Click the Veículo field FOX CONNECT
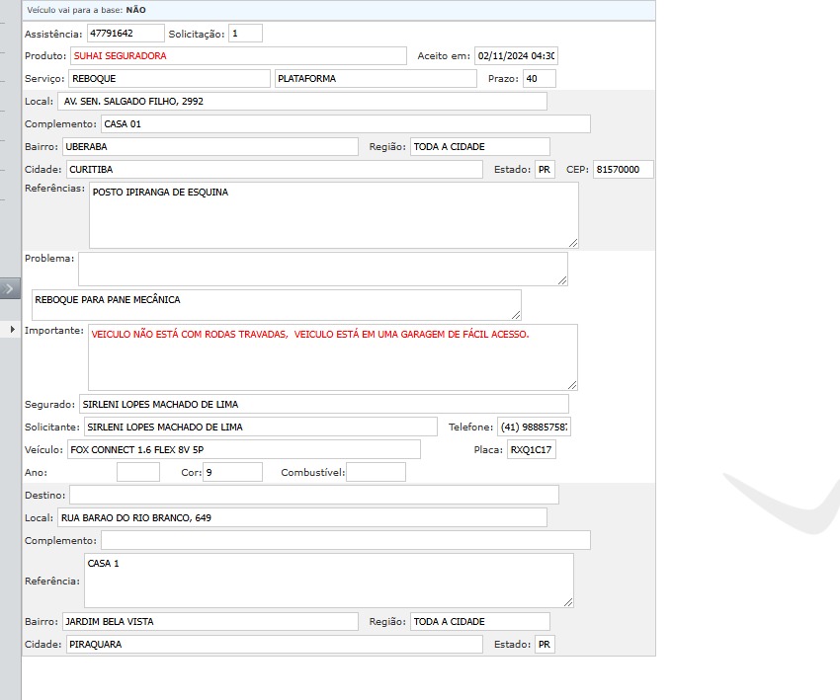The width and height of the screenshot is (840, 700). [244, 450]
